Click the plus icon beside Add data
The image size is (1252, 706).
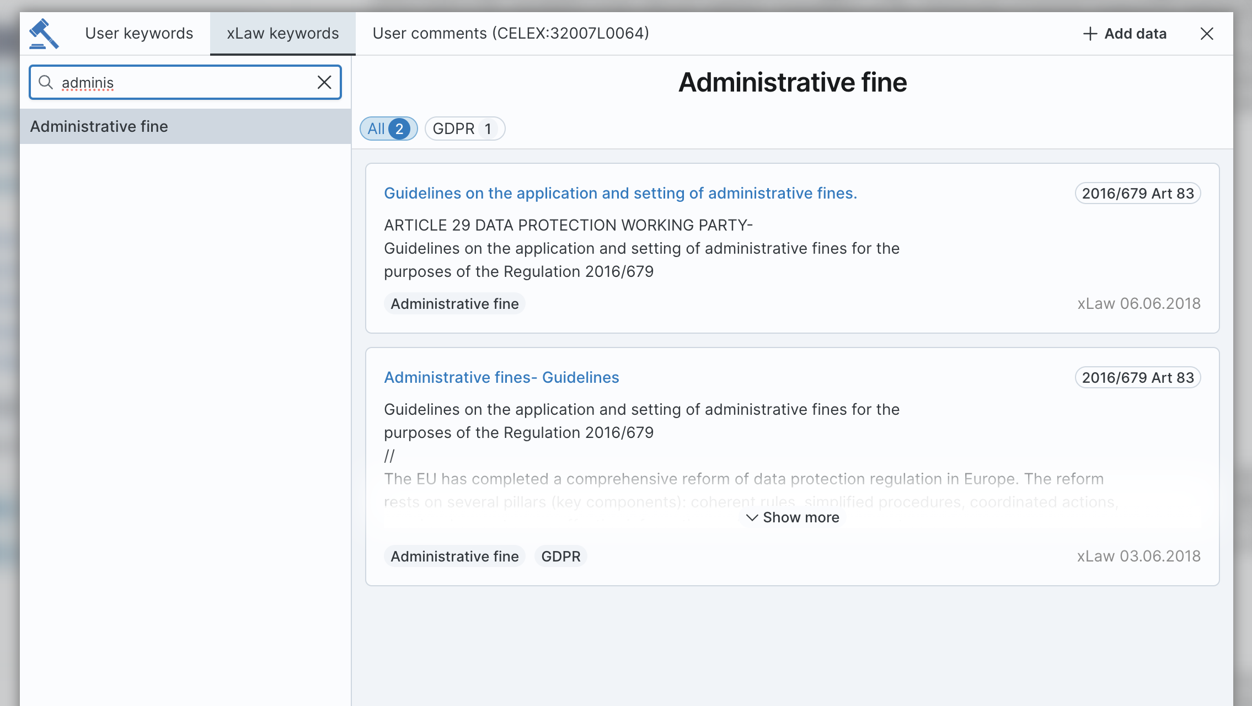1090,34
